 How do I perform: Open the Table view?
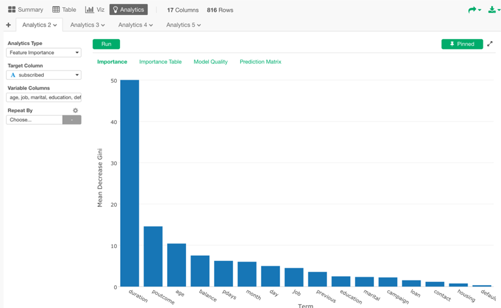click(x=64, y=10)
